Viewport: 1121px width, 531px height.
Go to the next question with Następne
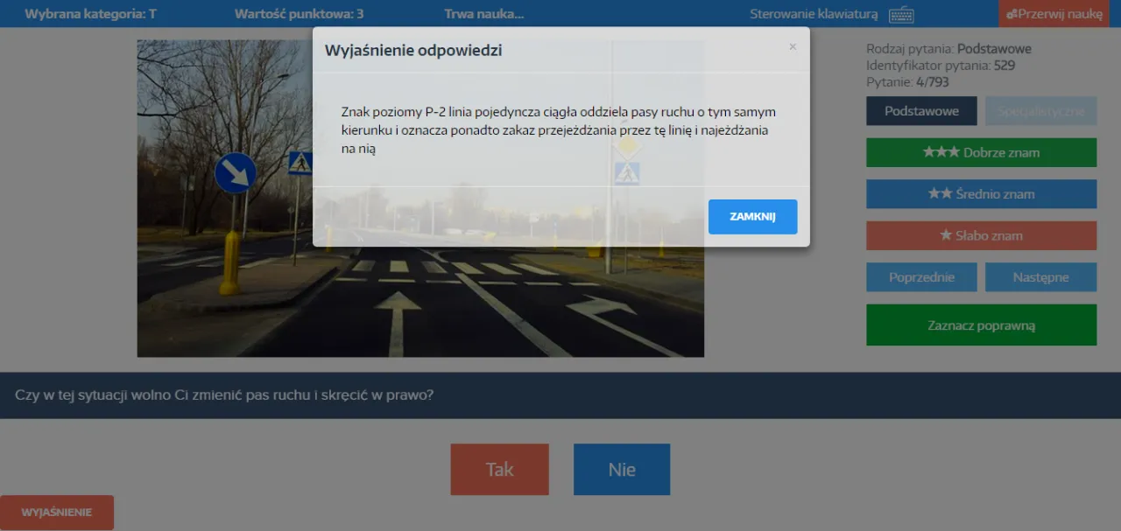(x=1040, y=277)
